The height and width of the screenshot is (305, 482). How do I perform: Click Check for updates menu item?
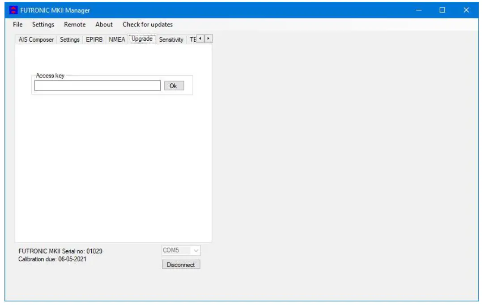pos(148,25)
